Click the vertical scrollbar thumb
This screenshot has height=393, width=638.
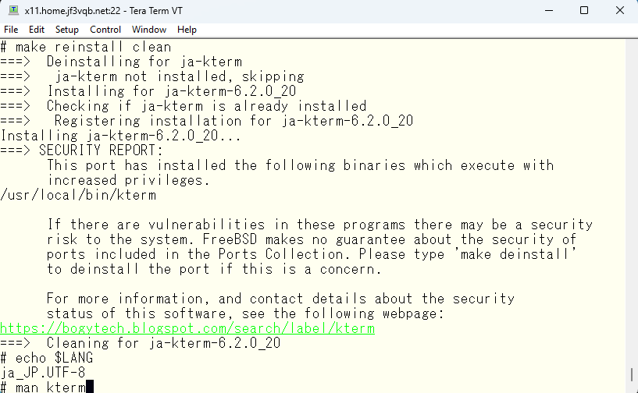click(632, 374)
